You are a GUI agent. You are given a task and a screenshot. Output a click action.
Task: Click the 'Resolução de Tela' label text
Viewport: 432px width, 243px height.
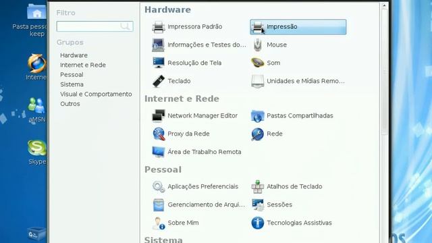pos(194,63)
